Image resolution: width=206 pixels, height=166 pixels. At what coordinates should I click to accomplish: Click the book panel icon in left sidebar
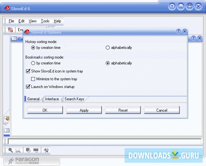click(7, 130)
